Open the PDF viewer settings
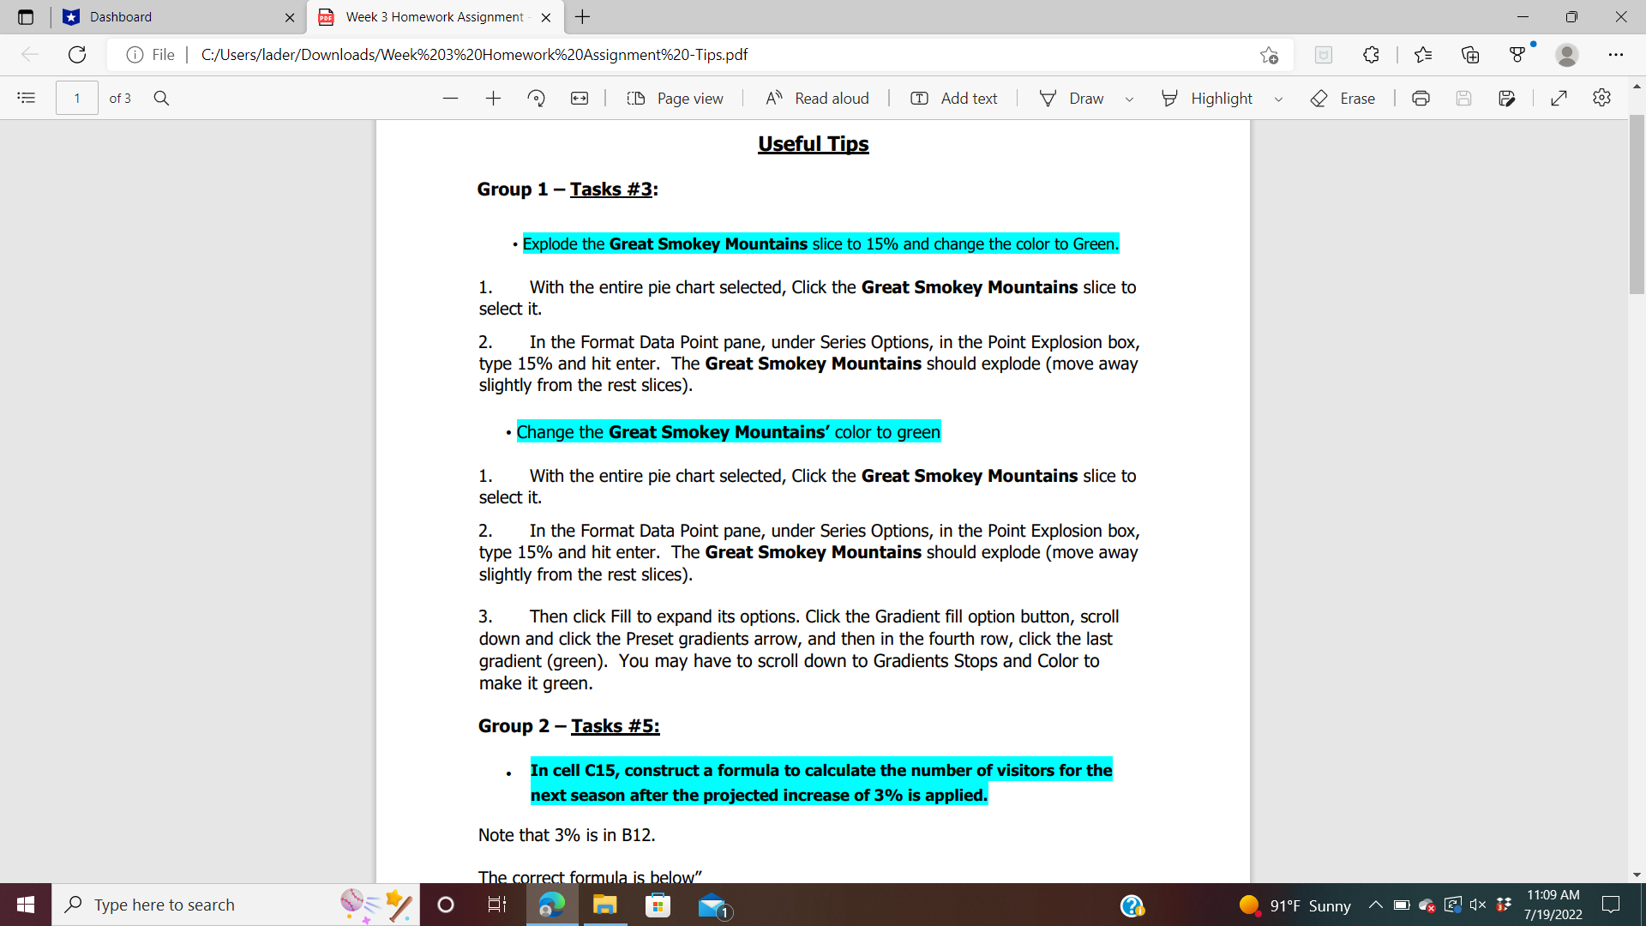The width and height of the screenshot is (1646, 926). [1602, 98]
